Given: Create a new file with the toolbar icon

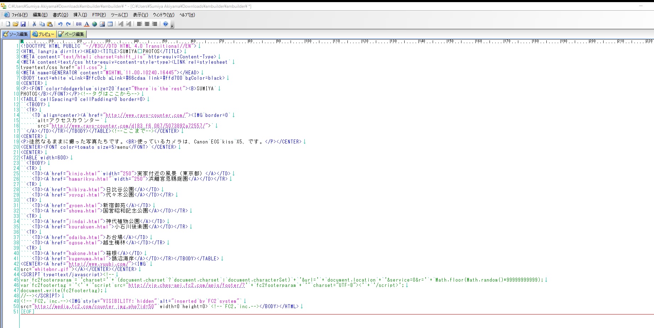Looking at the screenshot, I should click(8, 24).
